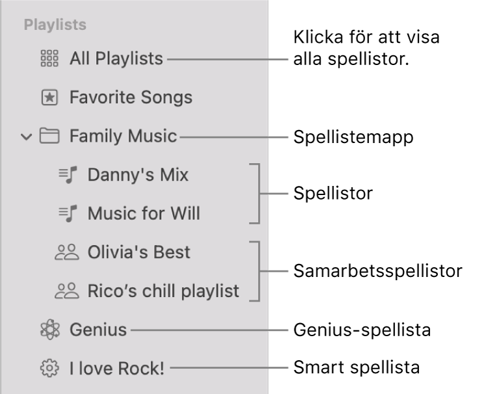484x394 pixels.
Task: Click the All Playlists grid icon
Action: coord(49,59)
